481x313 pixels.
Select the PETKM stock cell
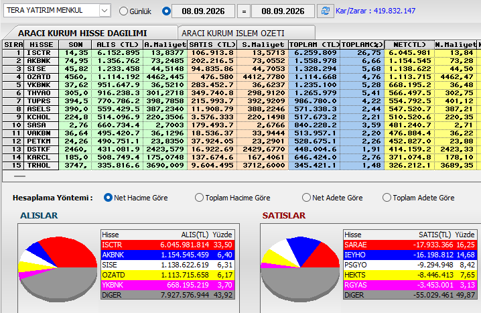click(x=42, y=141)
